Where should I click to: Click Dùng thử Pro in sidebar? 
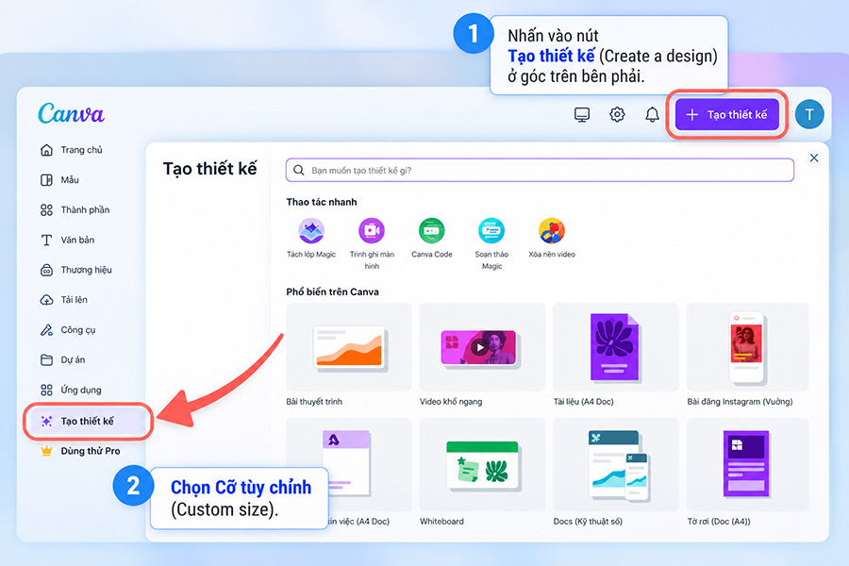[80, 451]
